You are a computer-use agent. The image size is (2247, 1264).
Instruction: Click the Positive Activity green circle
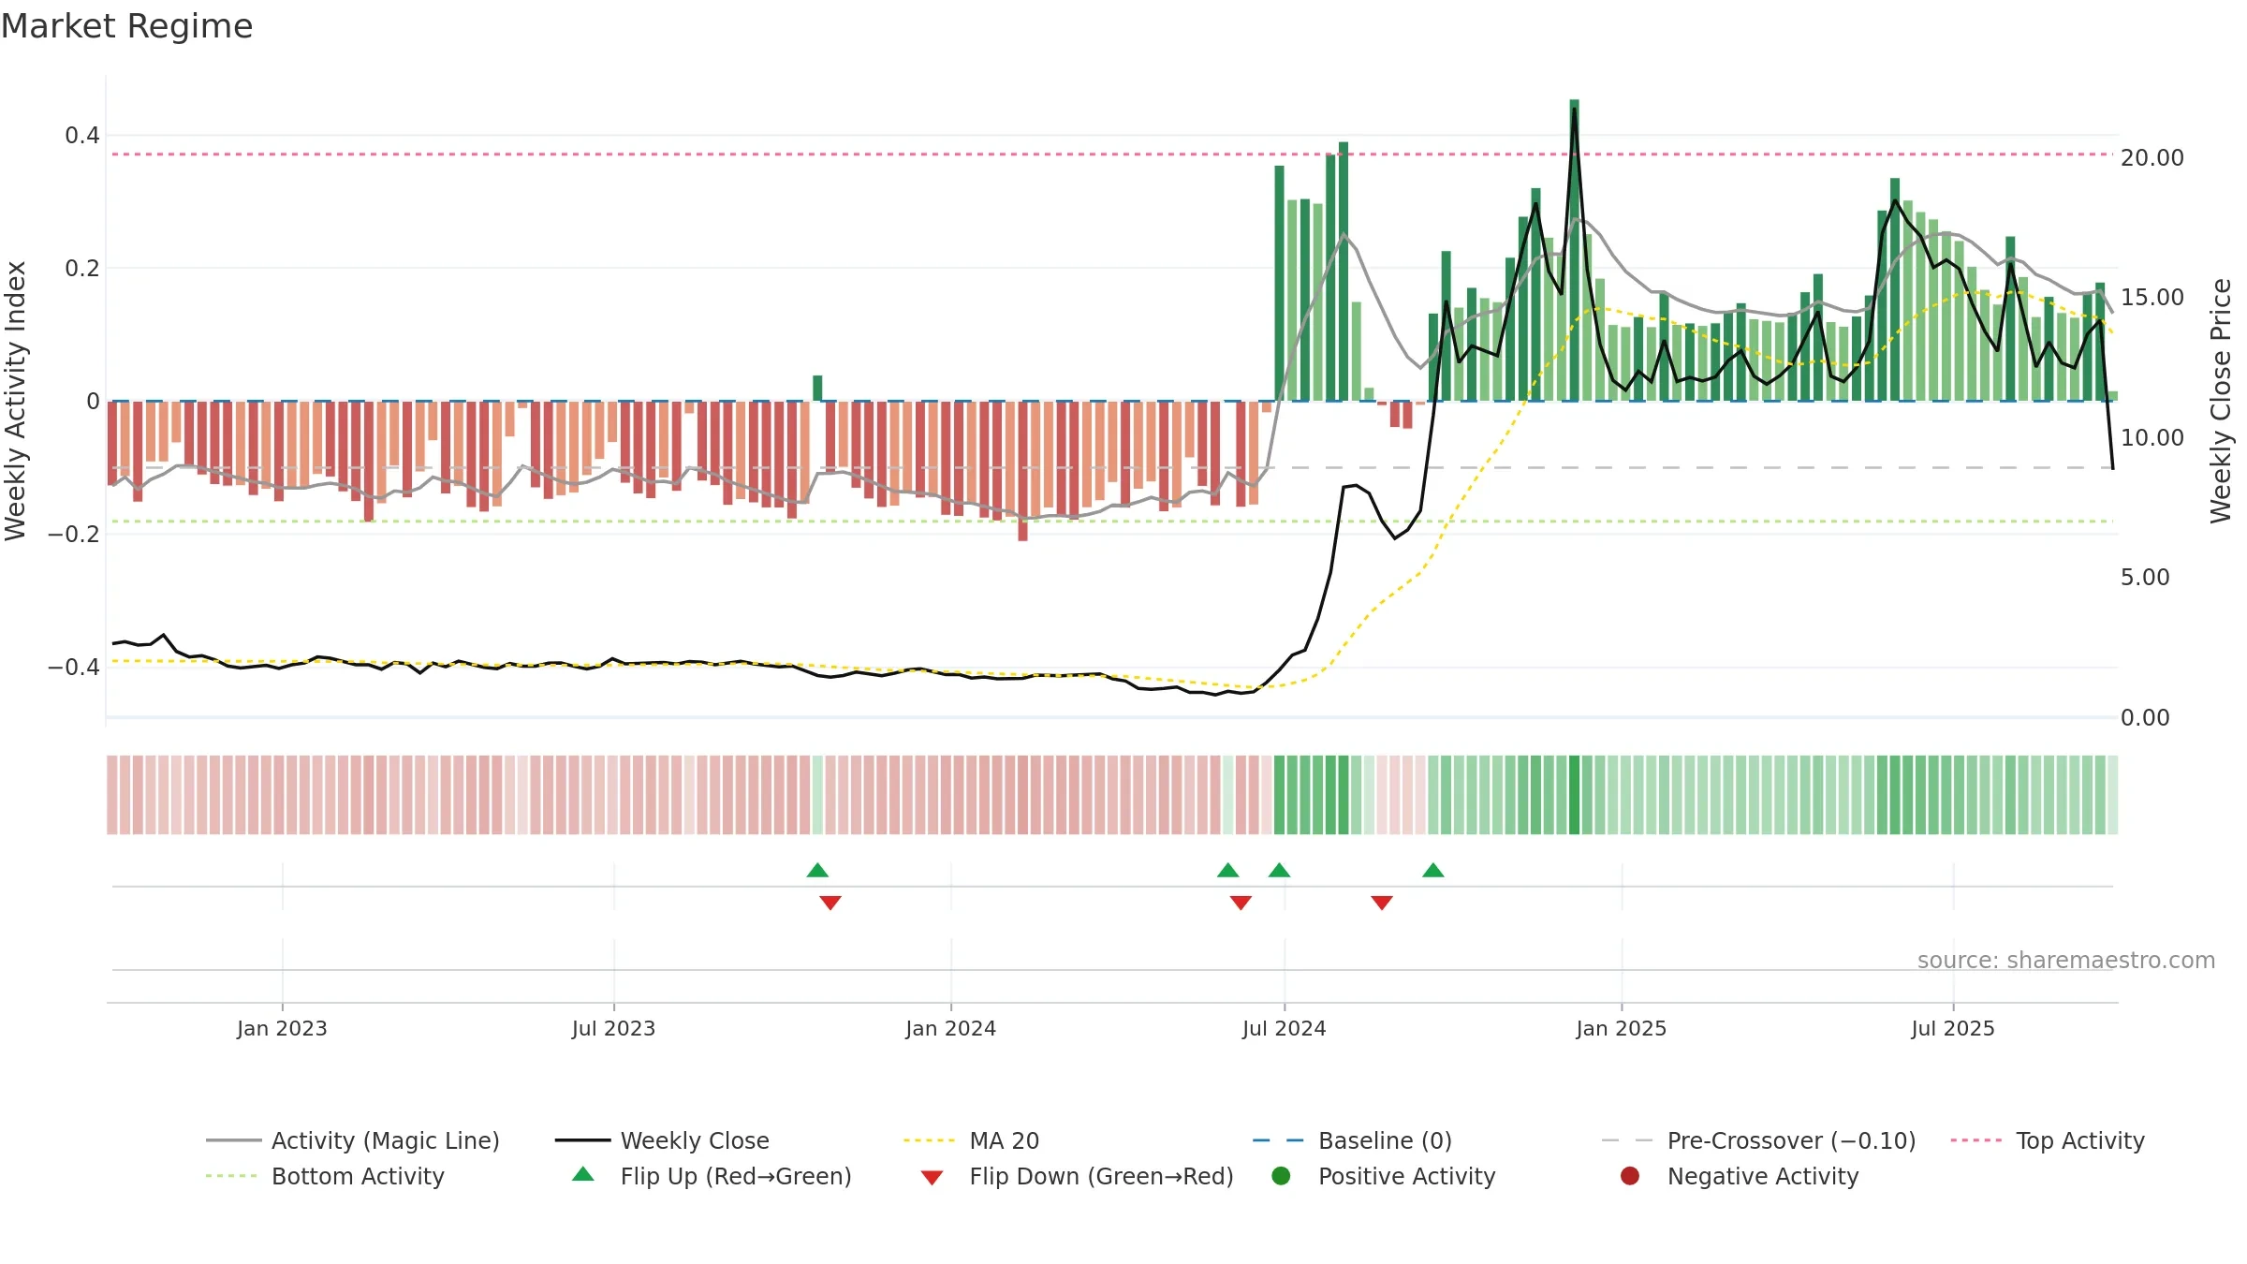[x=1281, y=1176]
